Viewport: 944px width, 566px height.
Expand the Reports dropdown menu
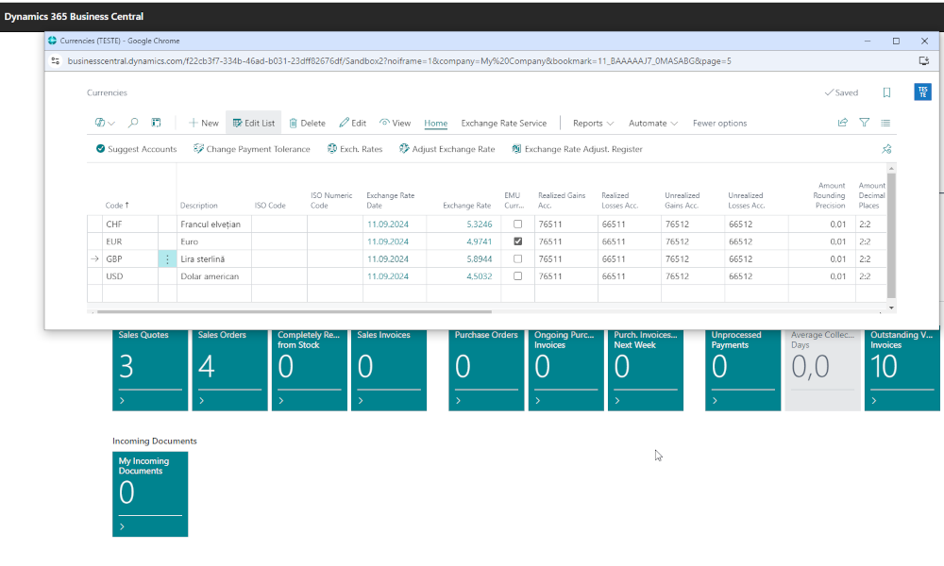[x=593, y=123]
